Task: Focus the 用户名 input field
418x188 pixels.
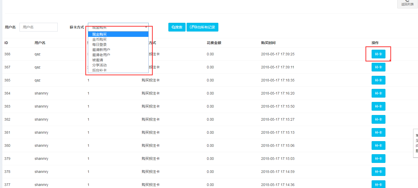Action: coord(38,27)
